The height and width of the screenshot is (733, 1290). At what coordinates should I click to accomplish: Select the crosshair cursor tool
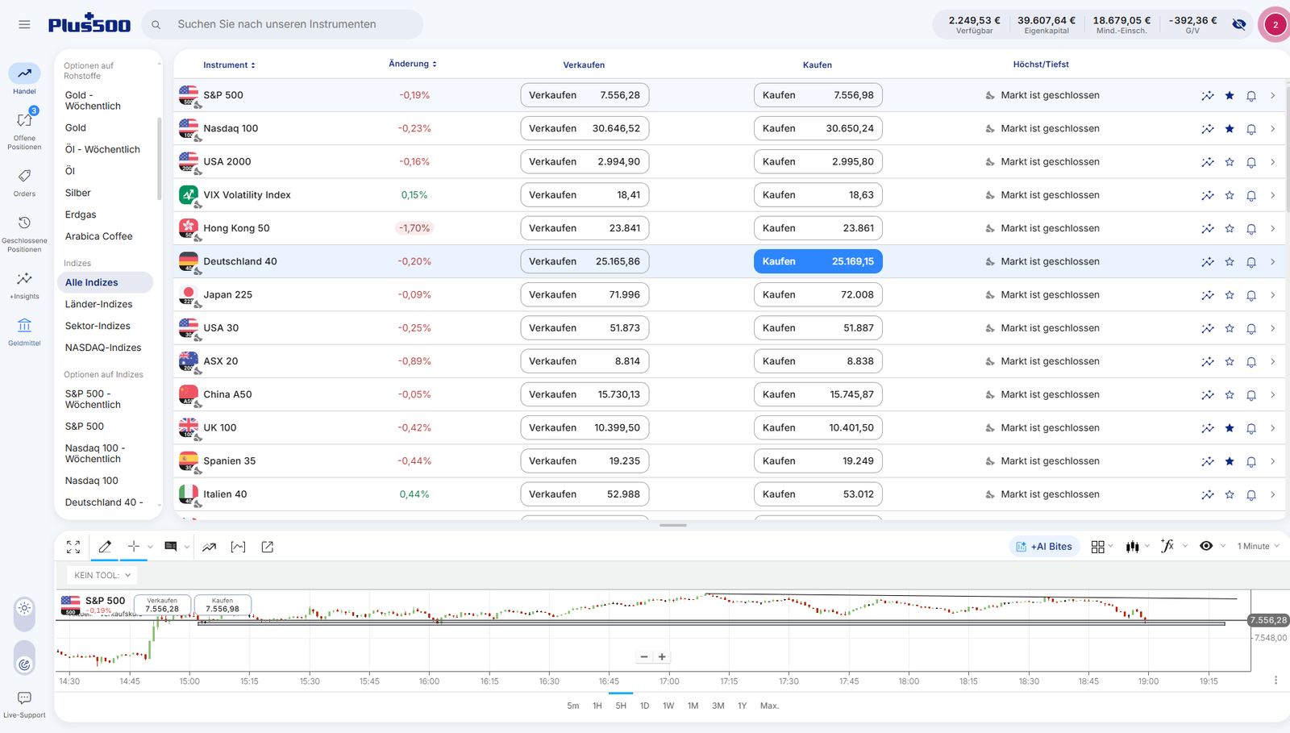tap(134, 547)
